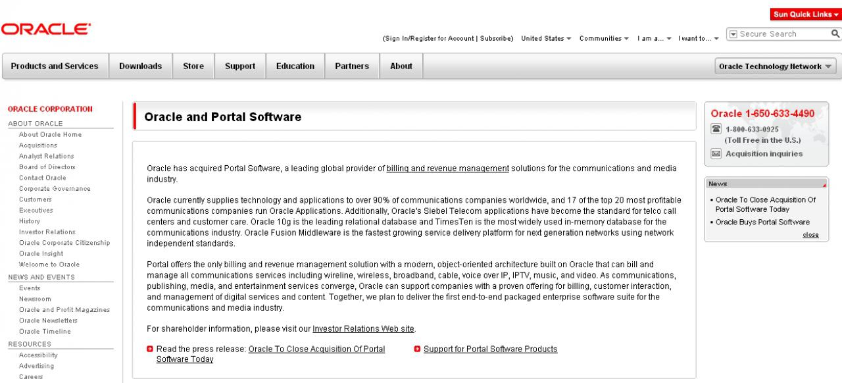The image size is (842, 383).
Task: Close the News box
Action: click(810, 235)
